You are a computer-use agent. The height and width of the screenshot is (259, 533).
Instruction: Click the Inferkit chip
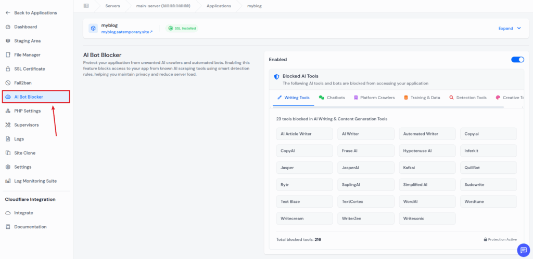488,151
